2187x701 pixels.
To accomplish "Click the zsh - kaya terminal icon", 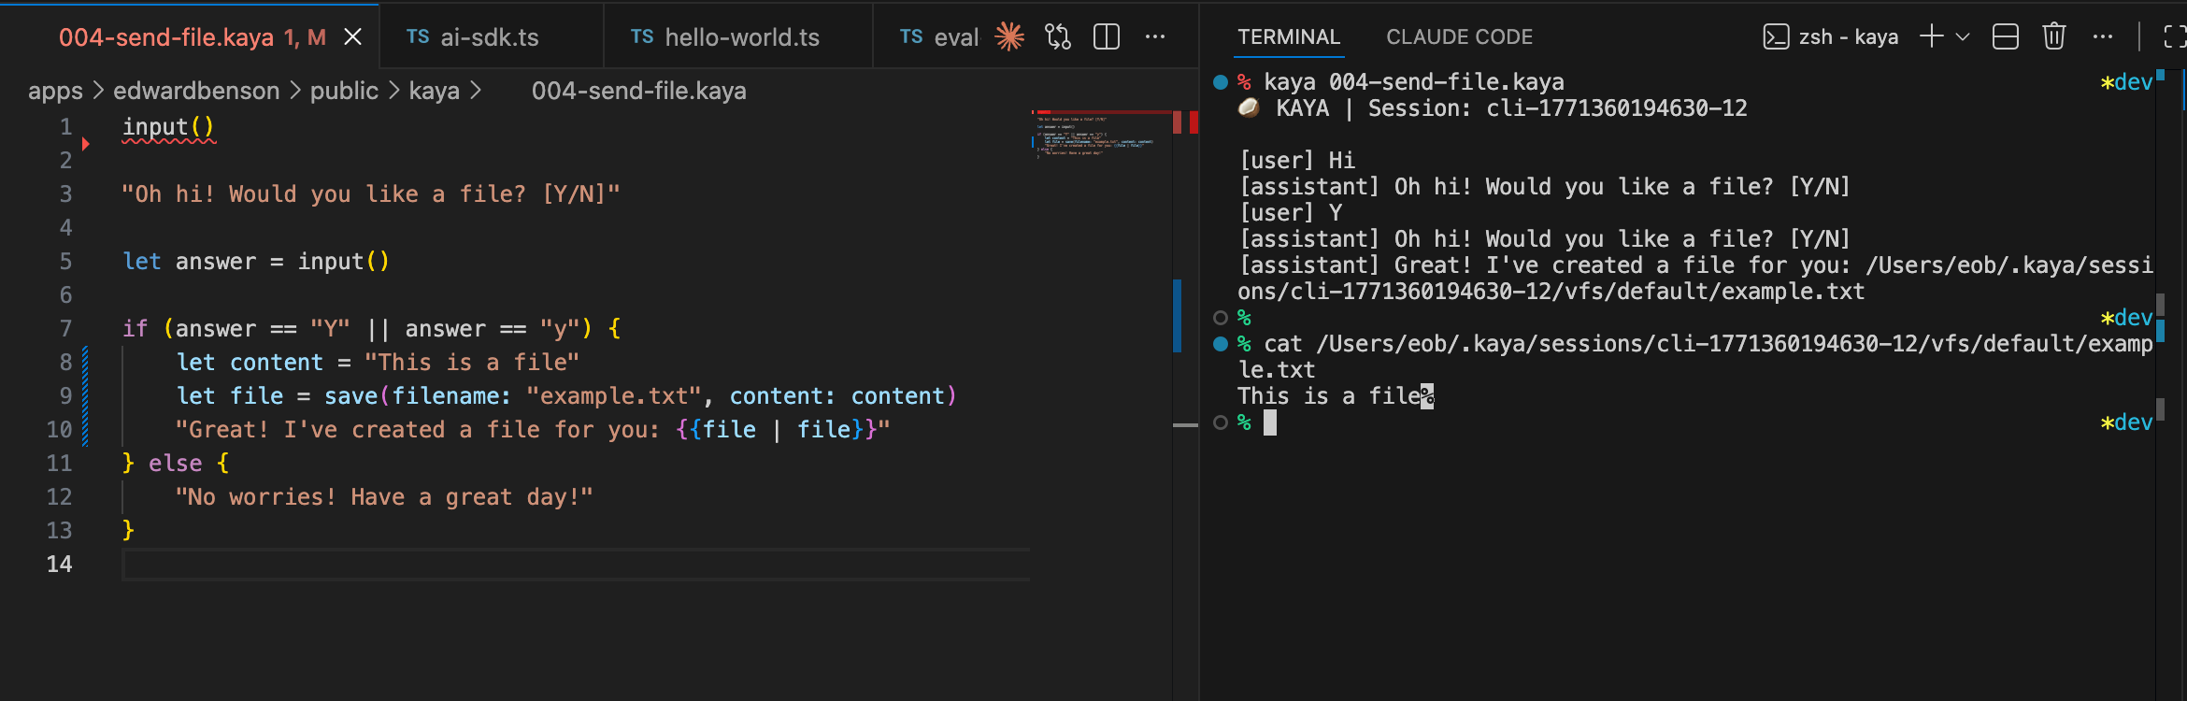I will (1775, 37).
